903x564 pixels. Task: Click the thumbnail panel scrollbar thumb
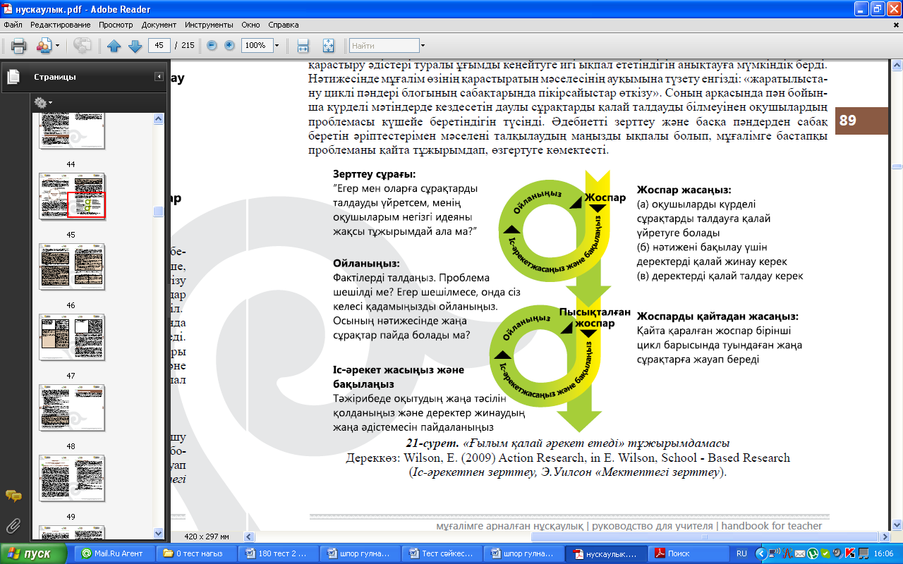pos(158,211)
